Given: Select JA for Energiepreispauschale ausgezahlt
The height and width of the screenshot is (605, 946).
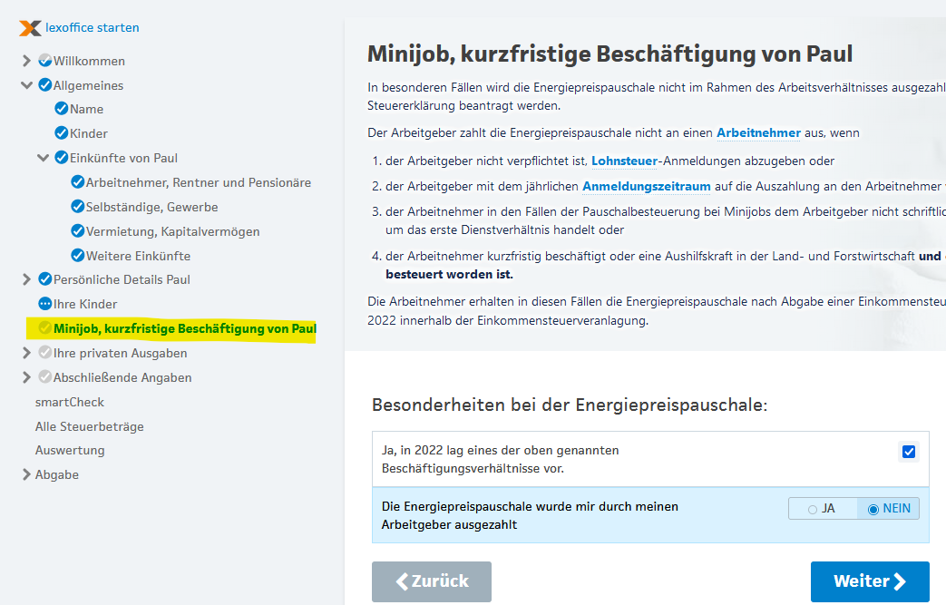Looking at the screenshot, I should click(x=813, y=509).
